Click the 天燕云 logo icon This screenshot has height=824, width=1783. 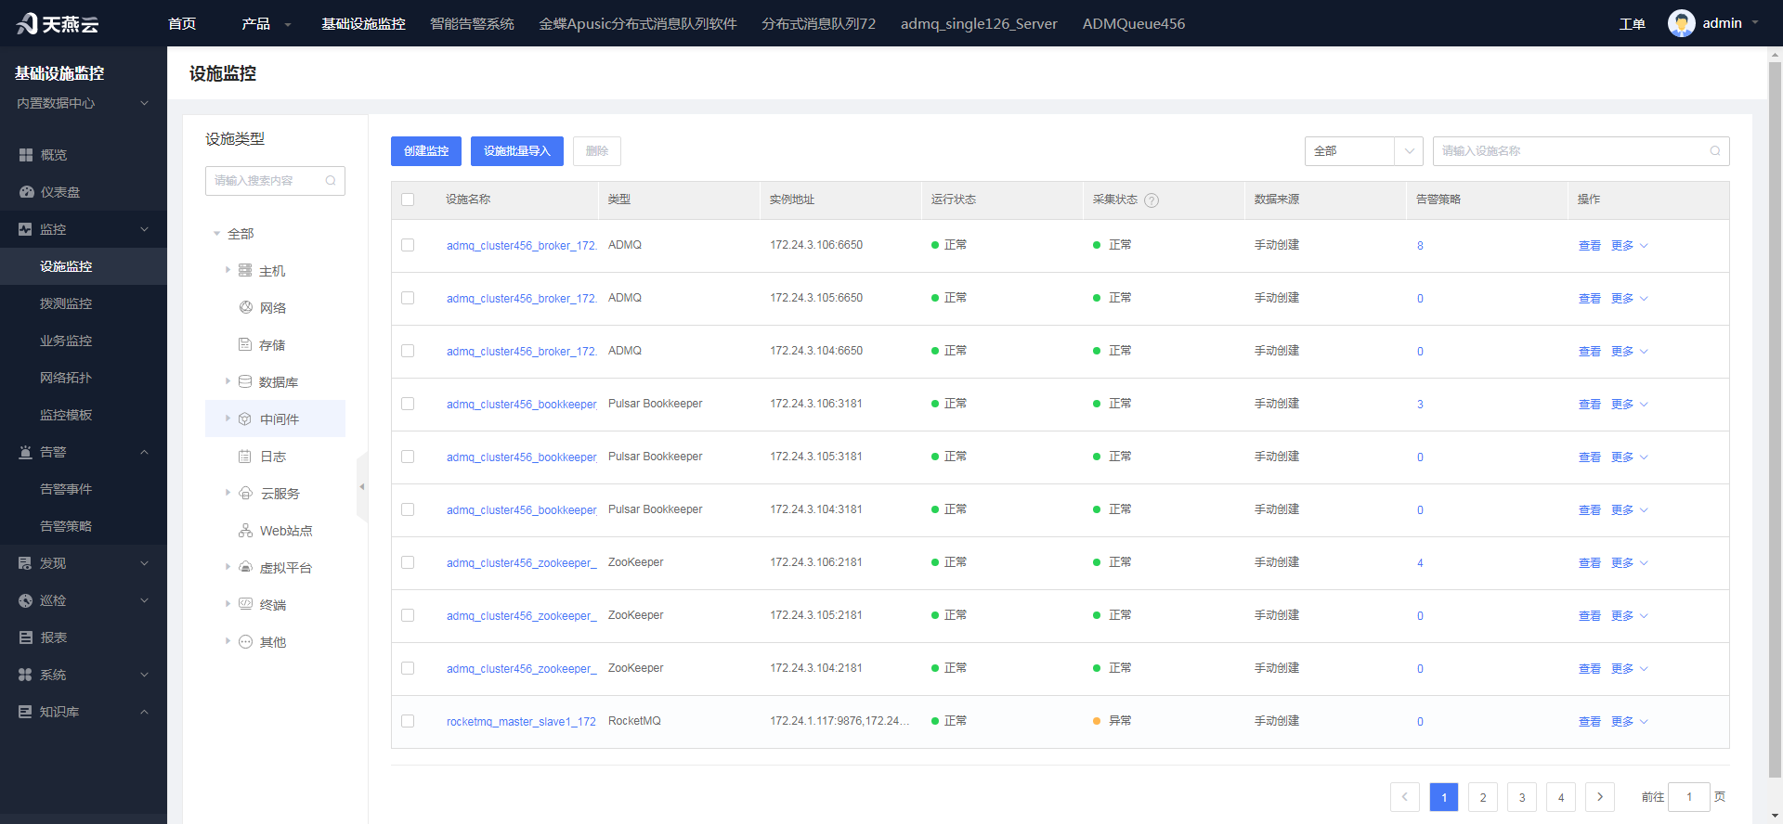[x=27, y=23]
